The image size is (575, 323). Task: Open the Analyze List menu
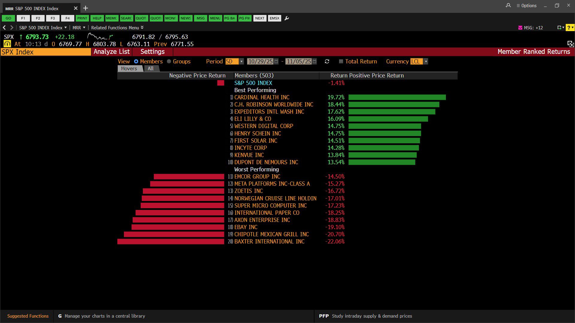click(111, 52)
